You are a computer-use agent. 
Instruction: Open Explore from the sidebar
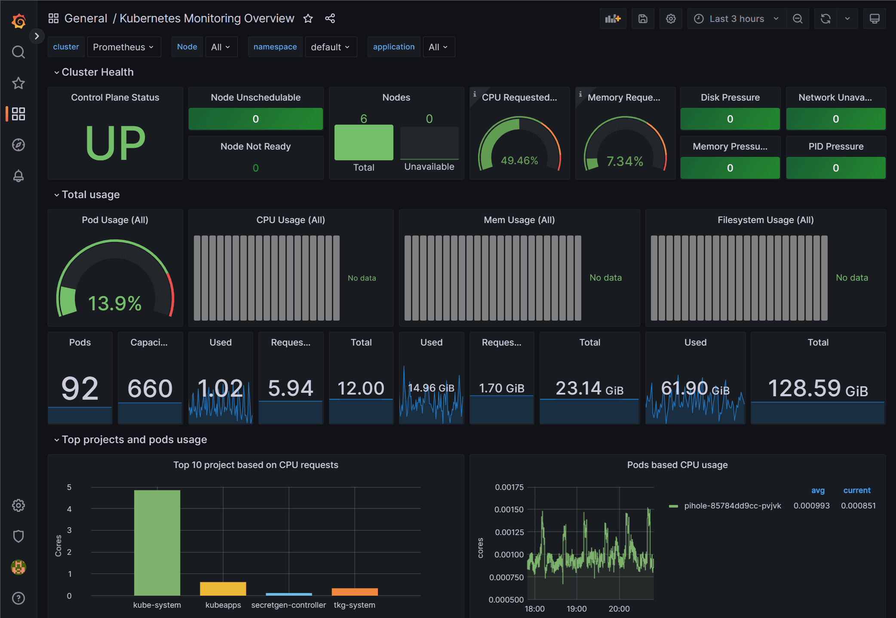click(x=18, y=145)
